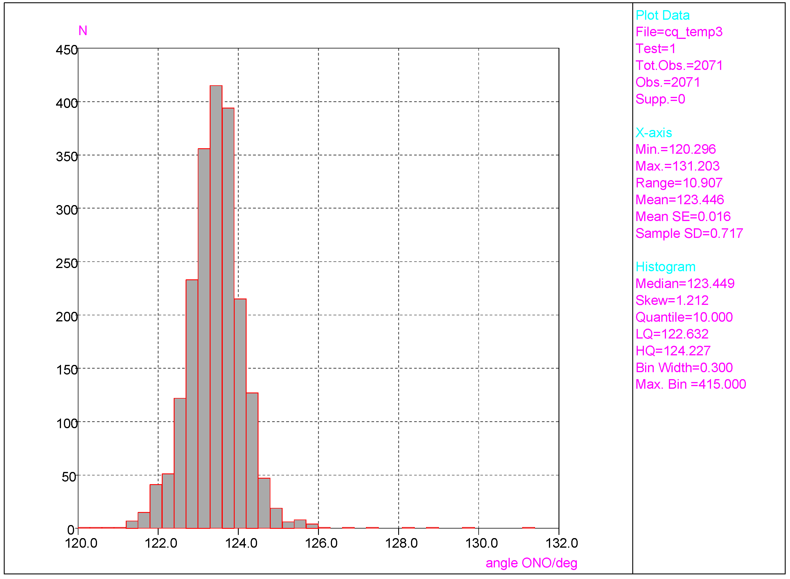The width and height of the screenshot is (790, 579).
Task: Click the 'Bin Width=0.300' entry
Action: 684,368
